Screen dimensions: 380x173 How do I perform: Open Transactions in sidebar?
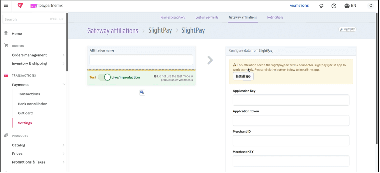click(x=29, y=94)
